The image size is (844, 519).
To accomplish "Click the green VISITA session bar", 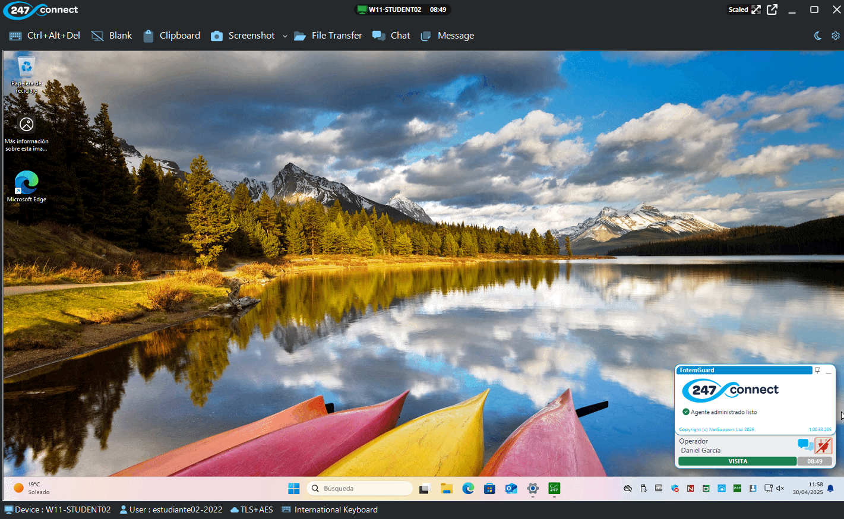I will 737,461.
